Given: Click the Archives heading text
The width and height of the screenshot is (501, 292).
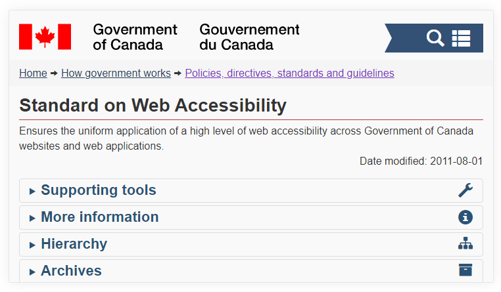Looking at the screenshot, I should coord(71,270).
